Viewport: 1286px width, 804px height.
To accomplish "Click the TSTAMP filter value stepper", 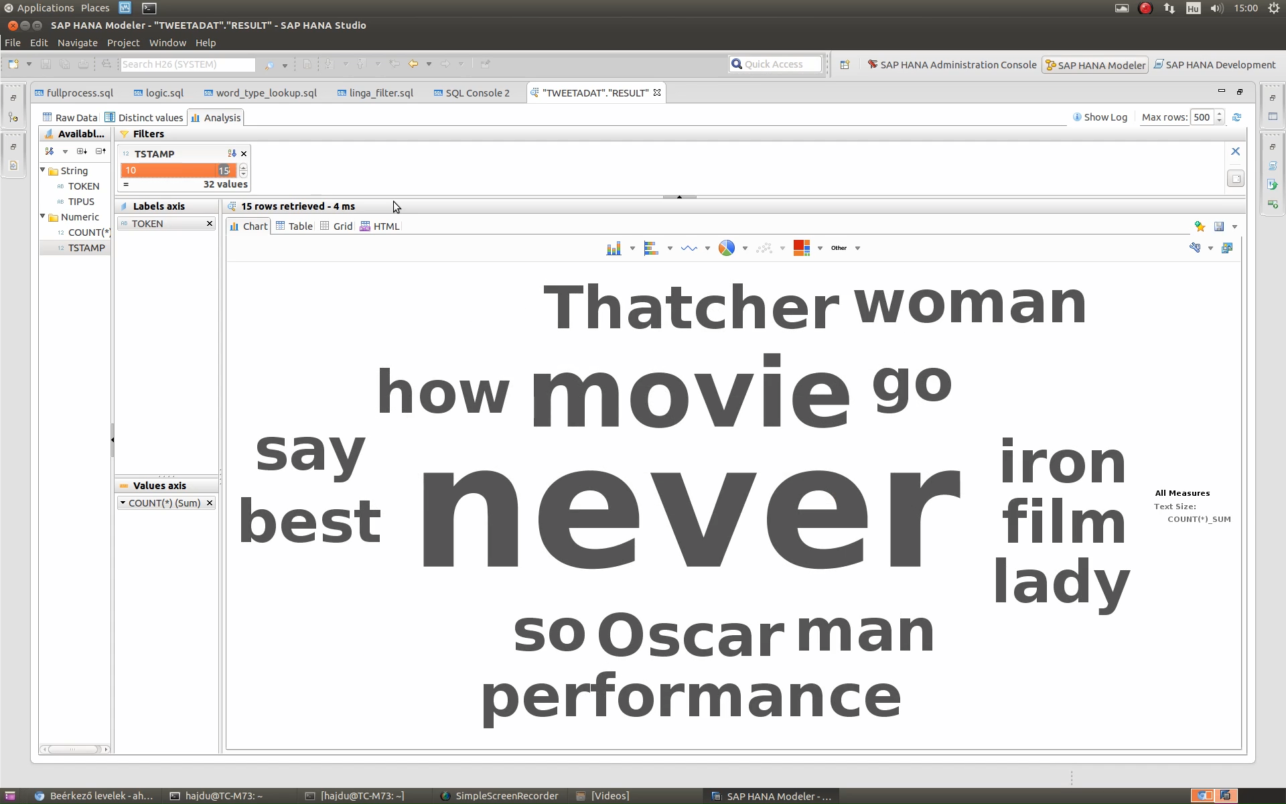I will 243,170.
